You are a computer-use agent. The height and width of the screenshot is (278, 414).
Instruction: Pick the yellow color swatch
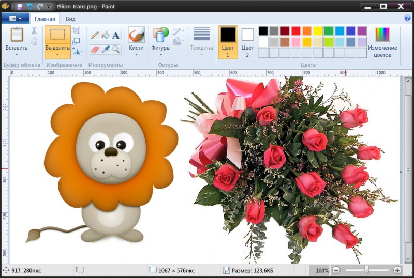pyautogui.click(x=318, y=31)
